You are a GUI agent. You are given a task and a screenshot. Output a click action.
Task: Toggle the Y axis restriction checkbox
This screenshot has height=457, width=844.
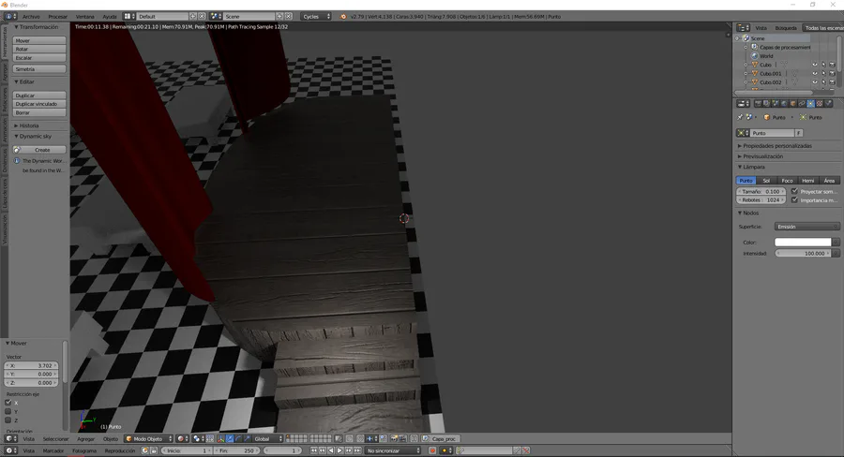point(8,411)
